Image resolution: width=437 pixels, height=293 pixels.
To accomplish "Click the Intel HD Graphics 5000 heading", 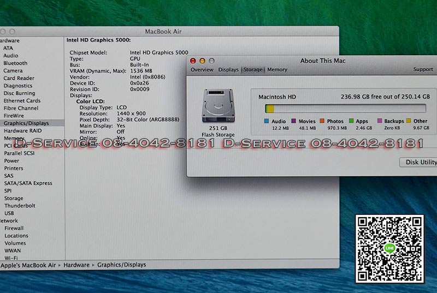I will click(x=98, y=40).
